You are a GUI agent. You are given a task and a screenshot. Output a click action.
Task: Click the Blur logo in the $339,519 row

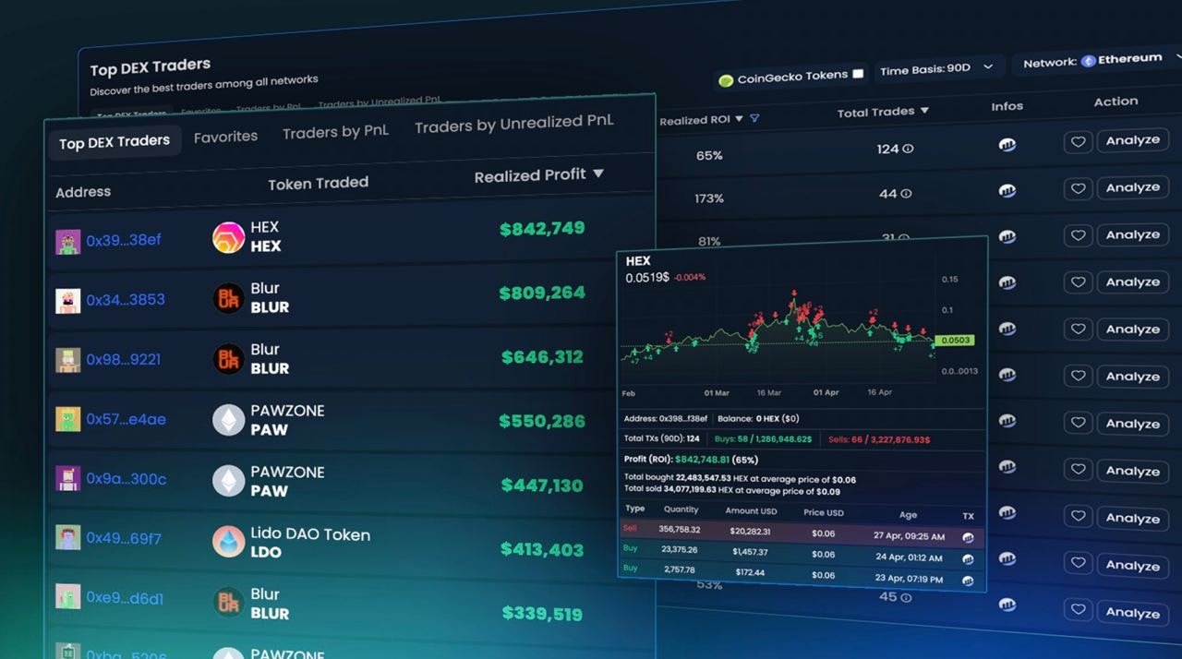pos(228,603)
